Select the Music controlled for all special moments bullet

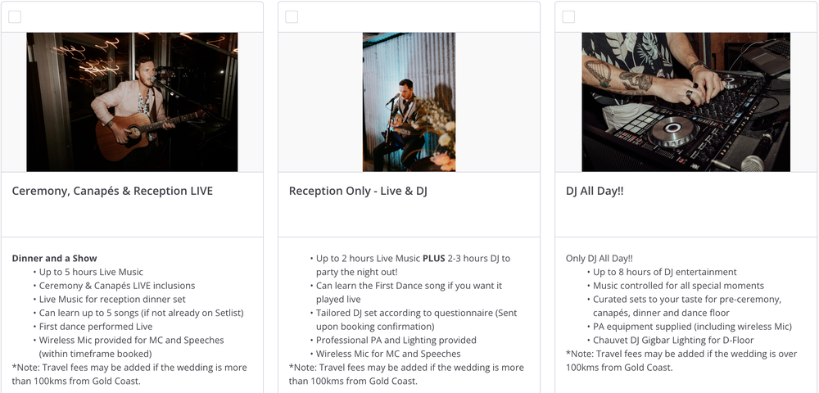click(678, 286)
